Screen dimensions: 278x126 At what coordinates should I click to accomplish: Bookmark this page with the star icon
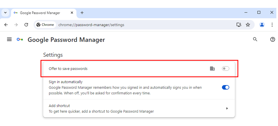tap(248, 25)
